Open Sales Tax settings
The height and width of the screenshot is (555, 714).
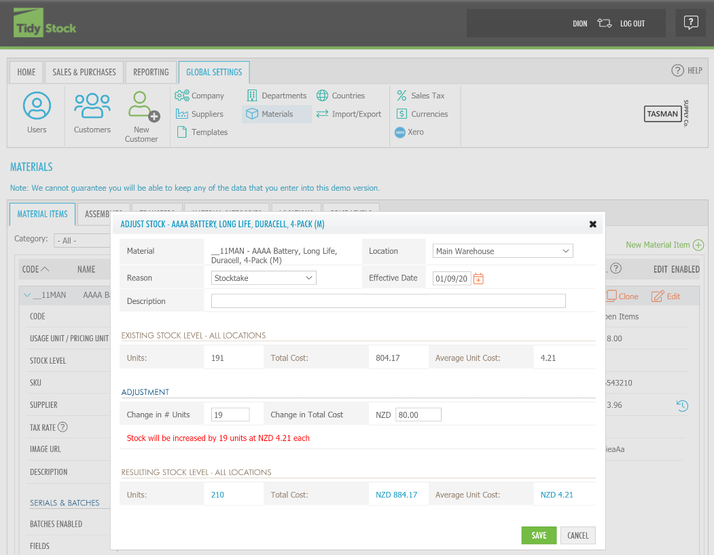(421, 96)
